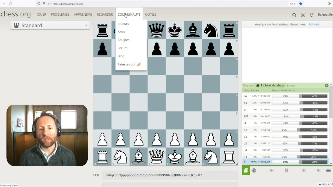Play g3 from the explorer list
333x187 pixels.
(286, 143)
